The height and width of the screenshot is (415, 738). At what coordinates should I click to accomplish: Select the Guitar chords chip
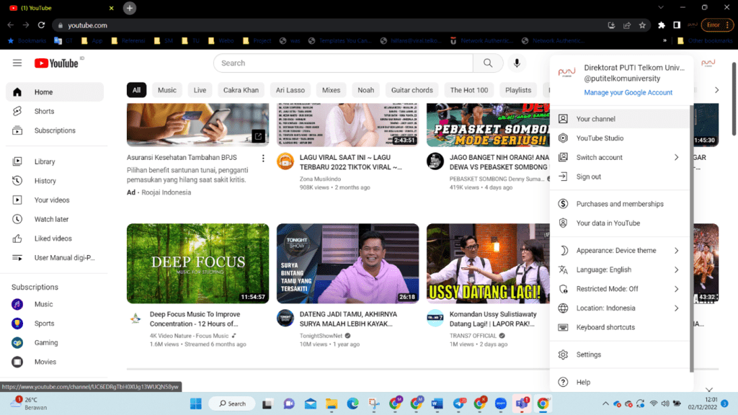tap(412, 90)
